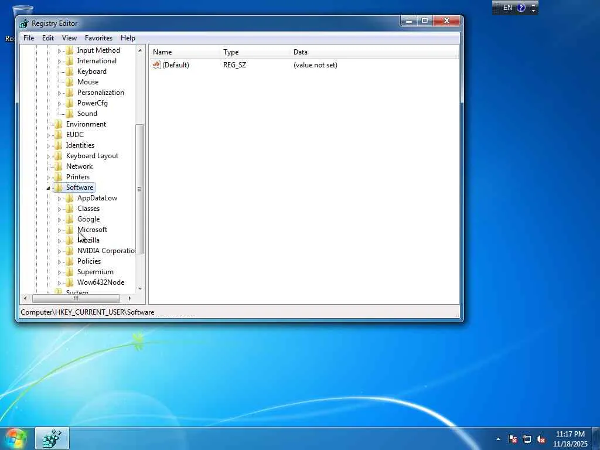Select the (value not set) data cell
The height and width of the screenshot is (450, 600).
(x=315, y=64)
